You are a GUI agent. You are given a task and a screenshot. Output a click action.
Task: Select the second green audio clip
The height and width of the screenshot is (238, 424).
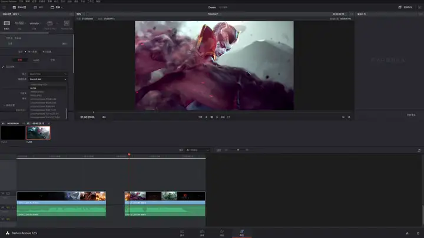pos(165,211)
